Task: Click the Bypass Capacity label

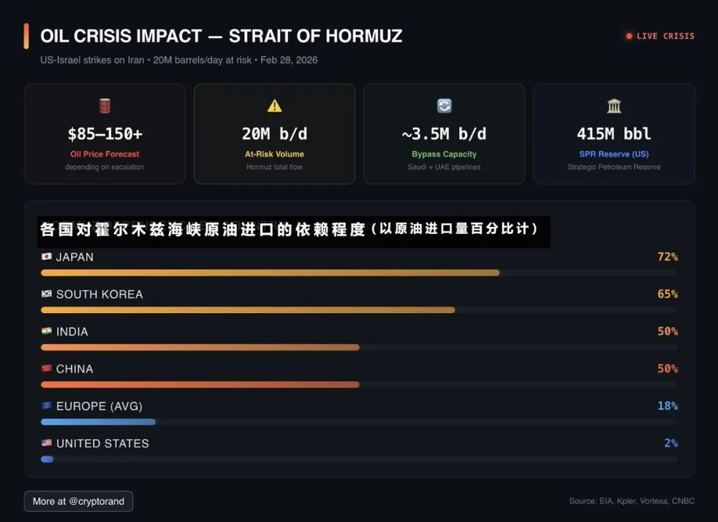Action: tap(444, 154)
